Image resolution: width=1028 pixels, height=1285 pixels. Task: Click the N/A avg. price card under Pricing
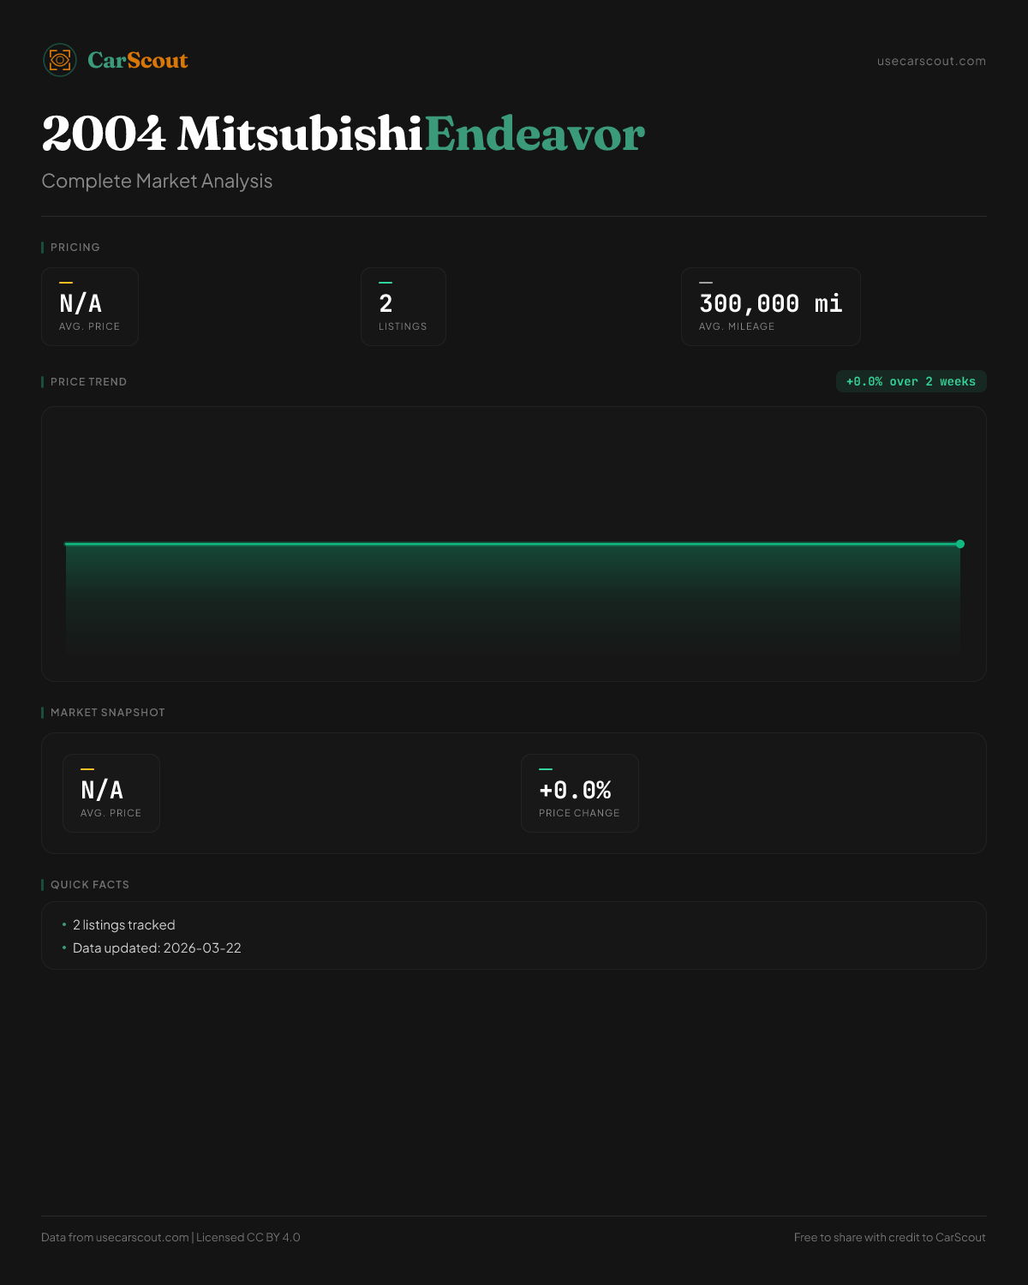pyautogui.click(x=90, y=307)
